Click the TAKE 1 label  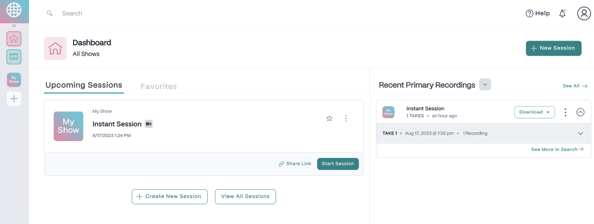(x=390, y=133)
